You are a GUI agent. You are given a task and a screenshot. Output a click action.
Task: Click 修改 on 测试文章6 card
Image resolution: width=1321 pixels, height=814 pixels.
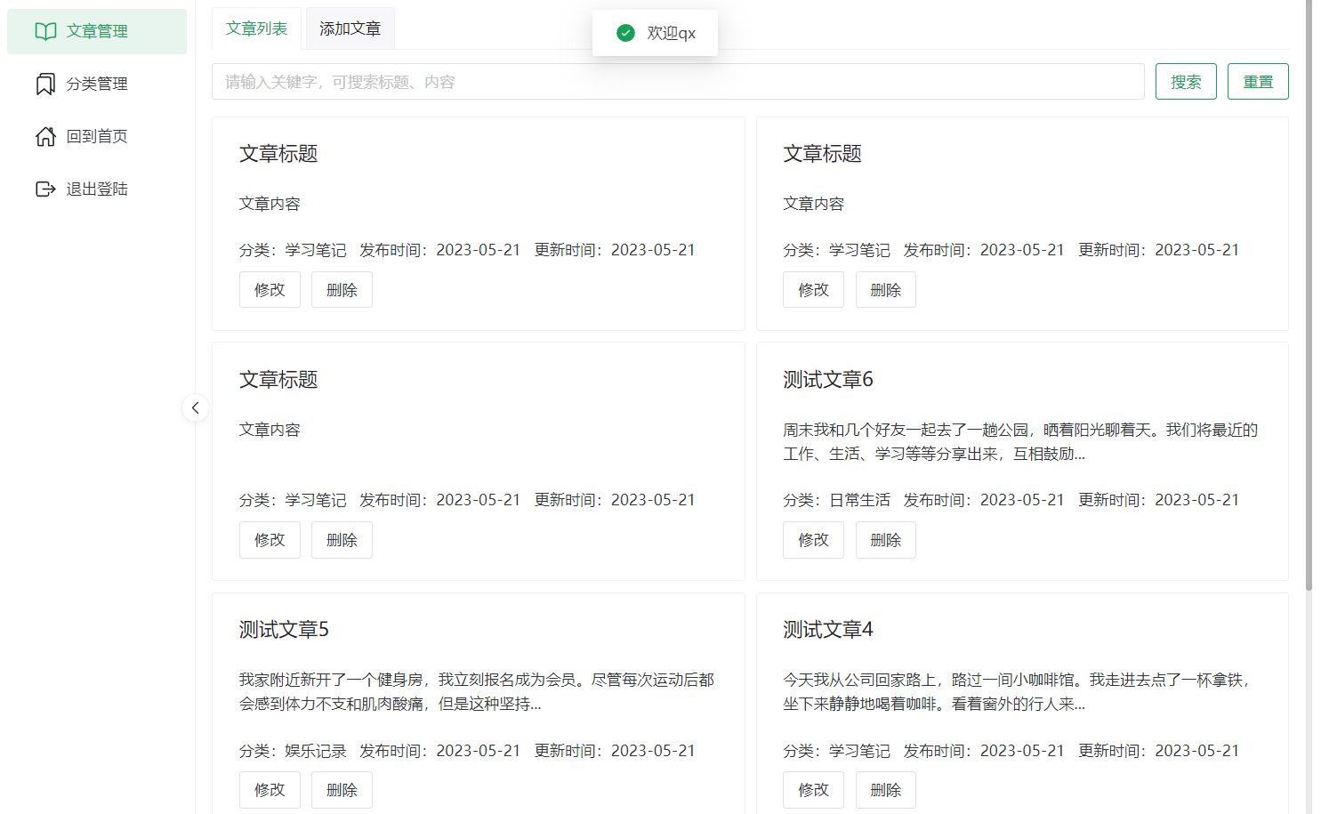point(812,539)
